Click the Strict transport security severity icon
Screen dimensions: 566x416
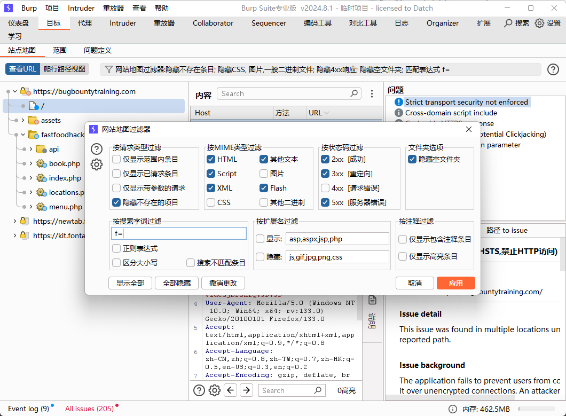click(398, 102)
